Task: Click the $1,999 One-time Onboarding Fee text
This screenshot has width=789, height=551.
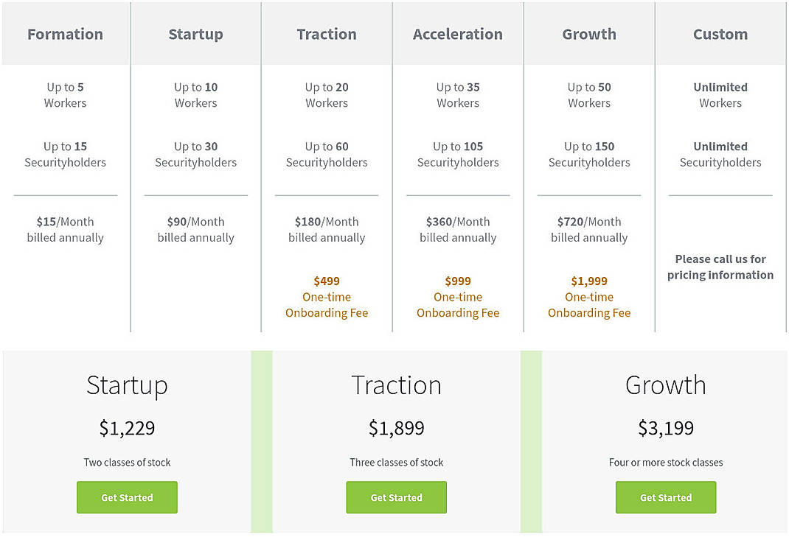Action: click(588, 296)
